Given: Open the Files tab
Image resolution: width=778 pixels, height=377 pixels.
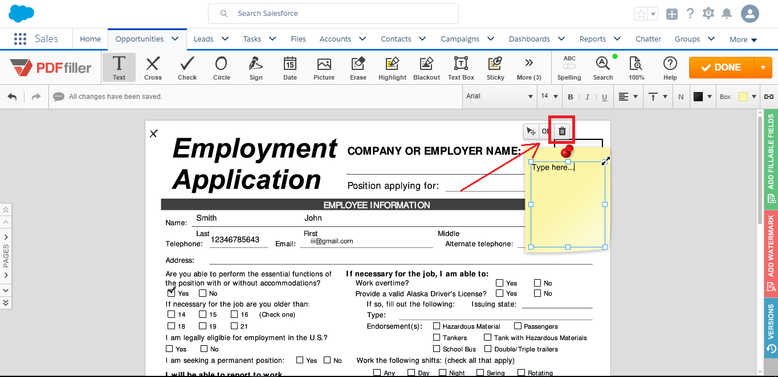Looking at the screenshot, I should tap(298, 39).
